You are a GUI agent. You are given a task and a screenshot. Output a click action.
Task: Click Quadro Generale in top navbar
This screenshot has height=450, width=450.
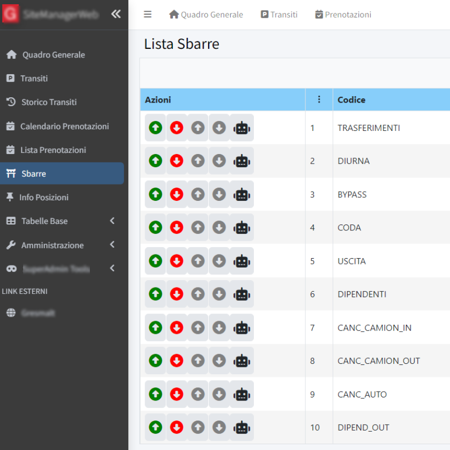point(206,15)
